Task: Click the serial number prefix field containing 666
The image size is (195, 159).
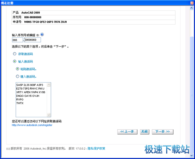Action: click(17, 40)
